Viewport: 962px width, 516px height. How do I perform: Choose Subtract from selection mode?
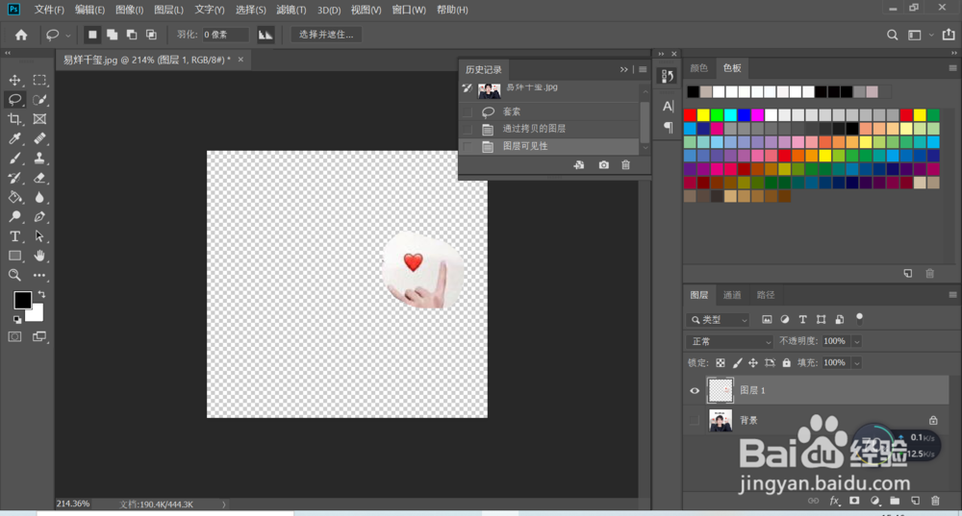(x=132, y=35)
